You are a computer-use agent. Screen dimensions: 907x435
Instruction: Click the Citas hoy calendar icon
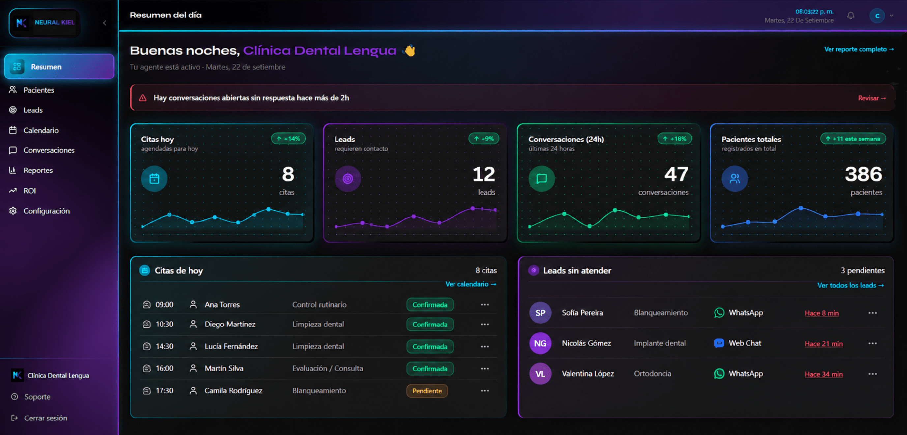click(x=154, y=179)
